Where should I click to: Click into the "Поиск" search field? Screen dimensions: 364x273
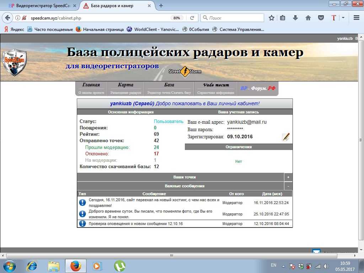click(235, 18)
